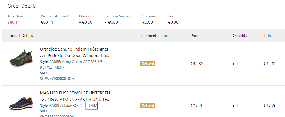Click the €42,85 price of Orthojoe shoes

click(197, 64)
